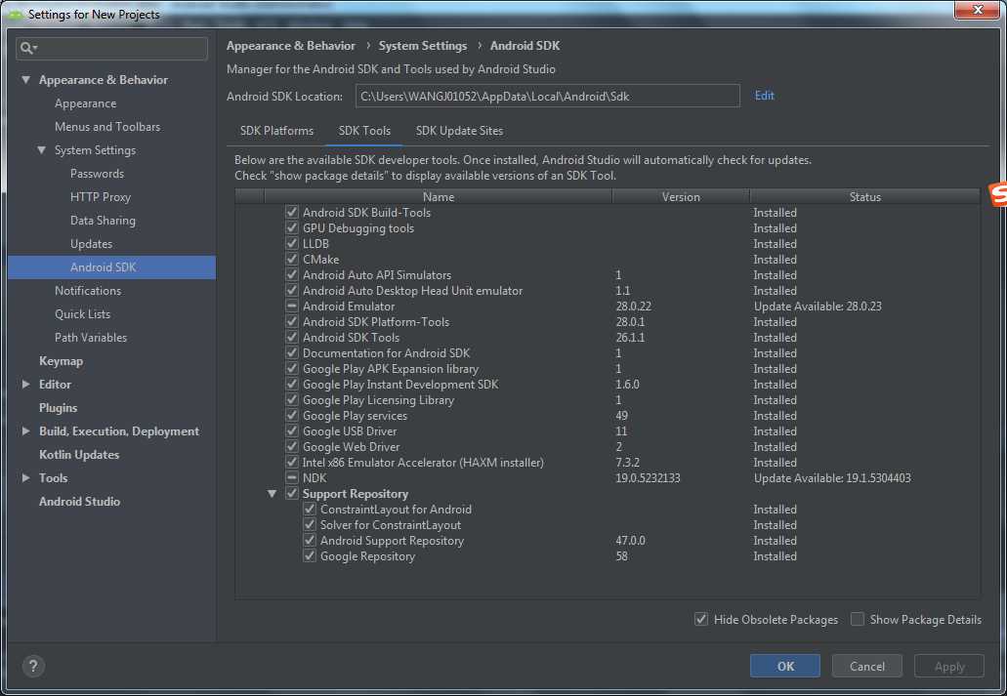Open Menus and Toolbars settings

coord(107,127)
